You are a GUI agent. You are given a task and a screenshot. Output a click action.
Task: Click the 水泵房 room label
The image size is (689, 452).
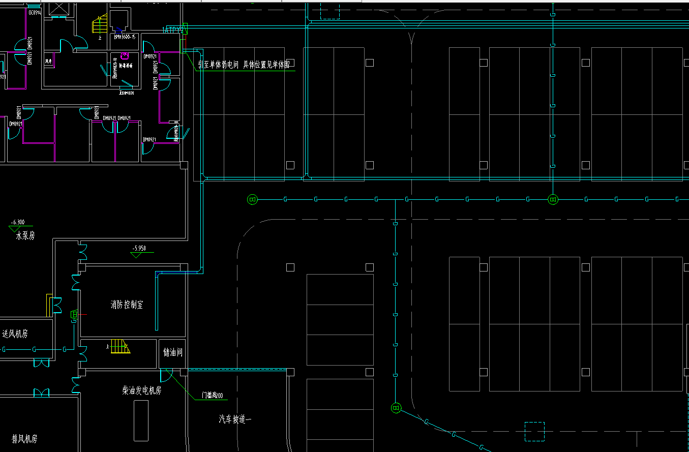[x=25, y=236]
